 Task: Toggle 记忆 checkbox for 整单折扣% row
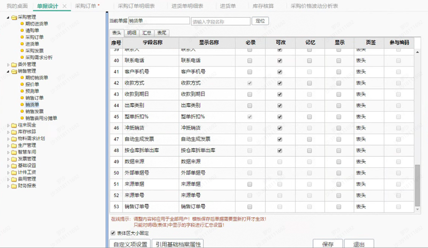pos(309,117)
